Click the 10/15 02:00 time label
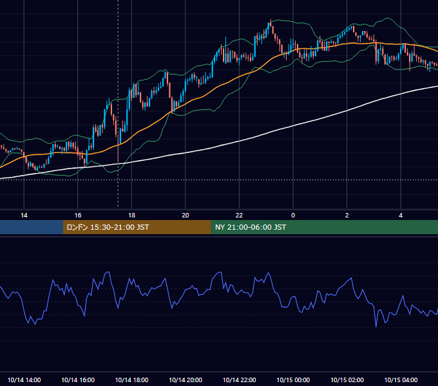Screen dimensions: 438x386 click(347, 380)
